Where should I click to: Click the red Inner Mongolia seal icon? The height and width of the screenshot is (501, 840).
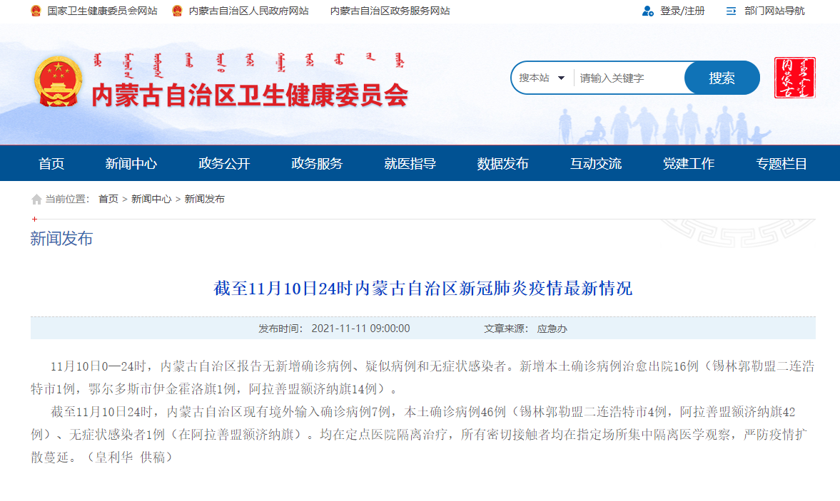coord(794,78)
